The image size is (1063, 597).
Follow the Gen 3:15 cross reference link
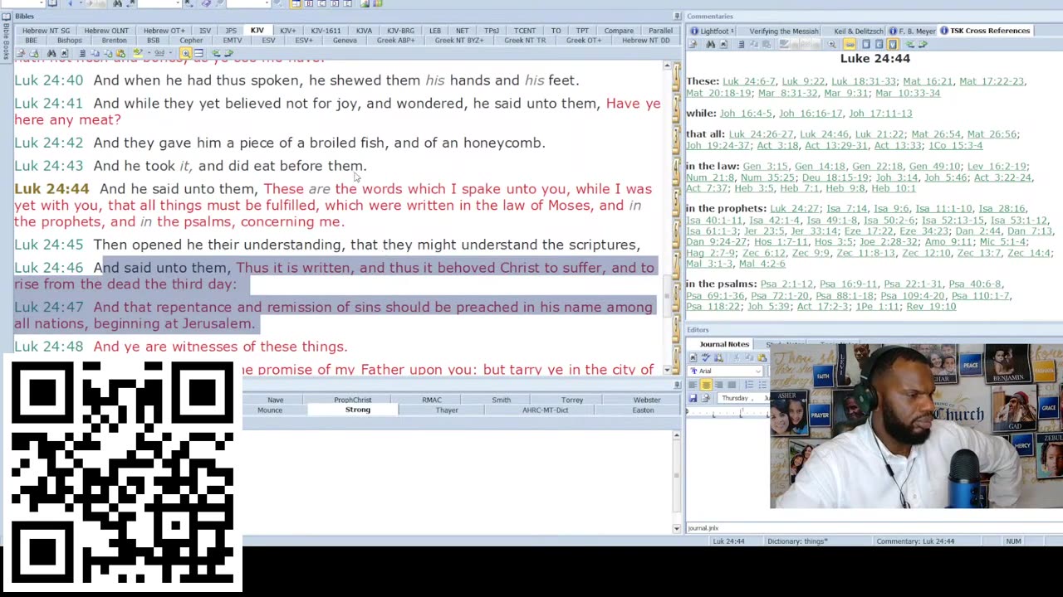(766, 167)
